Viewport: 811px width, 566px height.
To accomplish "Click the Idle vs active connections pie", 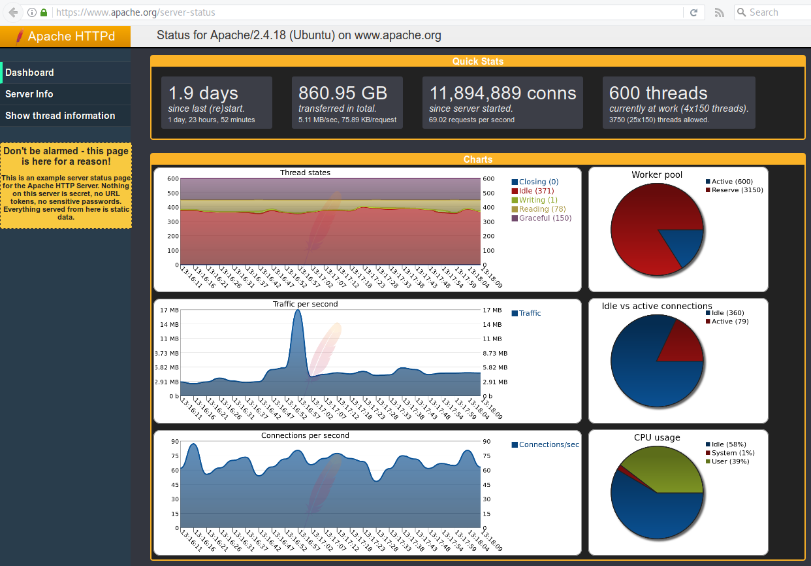I will point(658,361).
